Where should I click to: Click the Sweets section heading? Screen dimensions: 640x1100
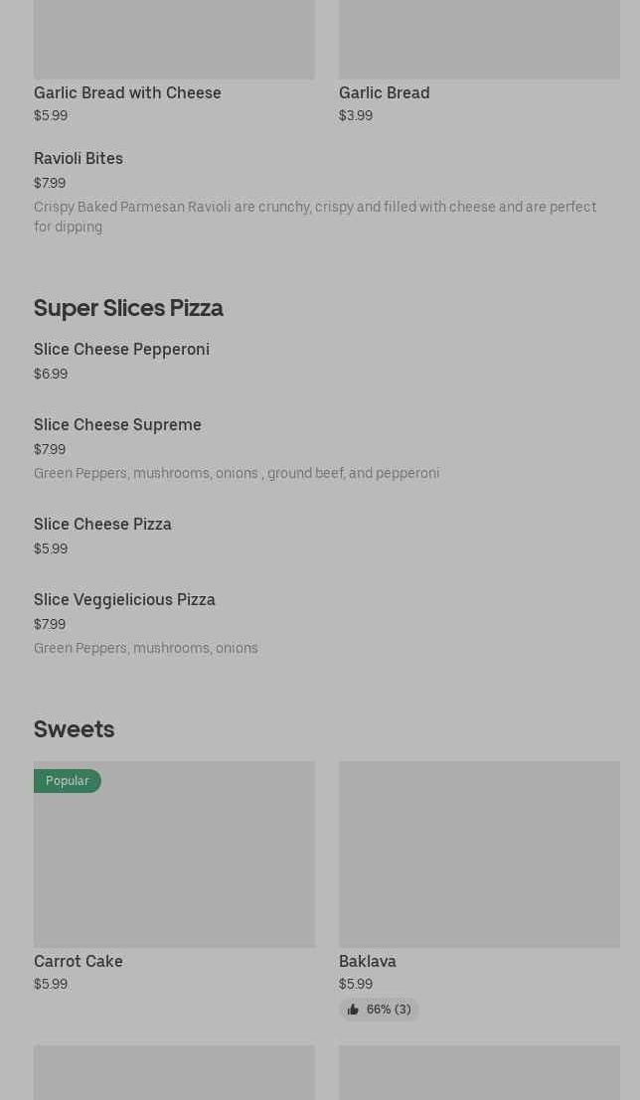pyautogui.click(x=75, y=729)
